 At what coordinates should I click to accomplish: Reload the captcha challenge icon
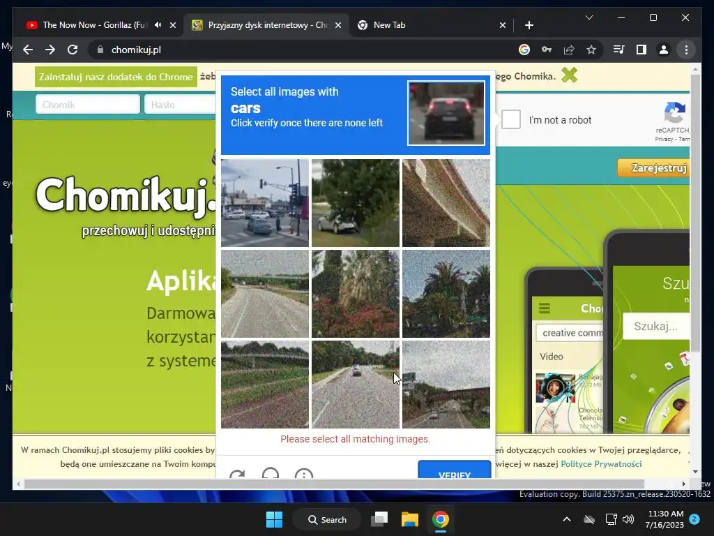[x=237, y=474]
